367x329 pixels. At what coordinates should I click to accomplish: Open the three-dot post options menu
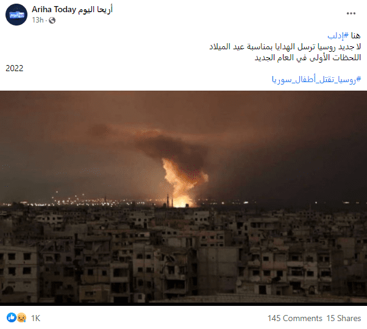click(x=351, y=13)
